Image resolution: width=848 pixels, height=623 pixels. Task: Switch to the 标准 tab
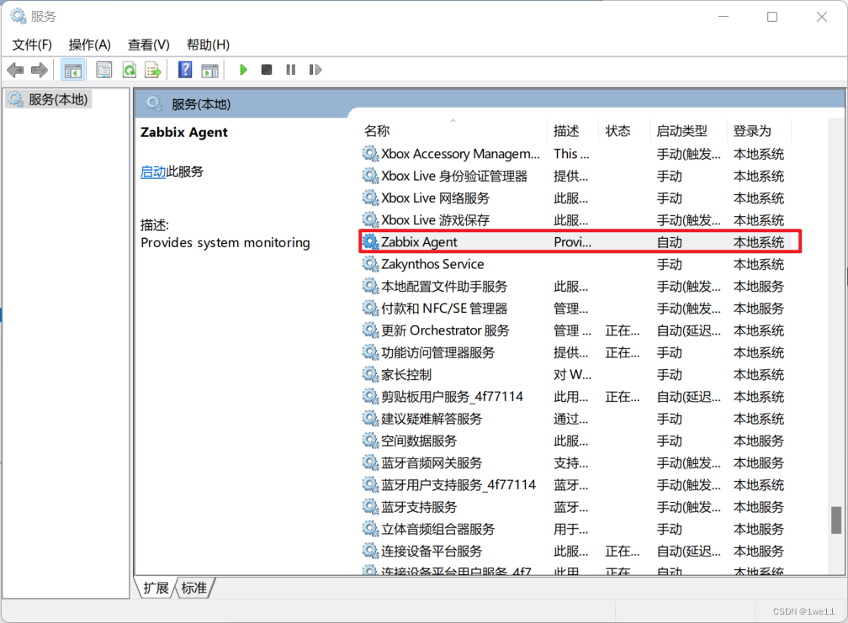click(x=193, y=588)
